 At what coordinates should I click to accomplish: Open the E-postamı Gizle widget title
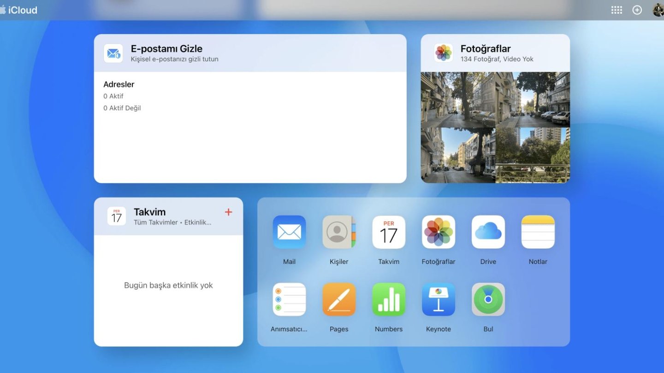(x=166, y=49)
